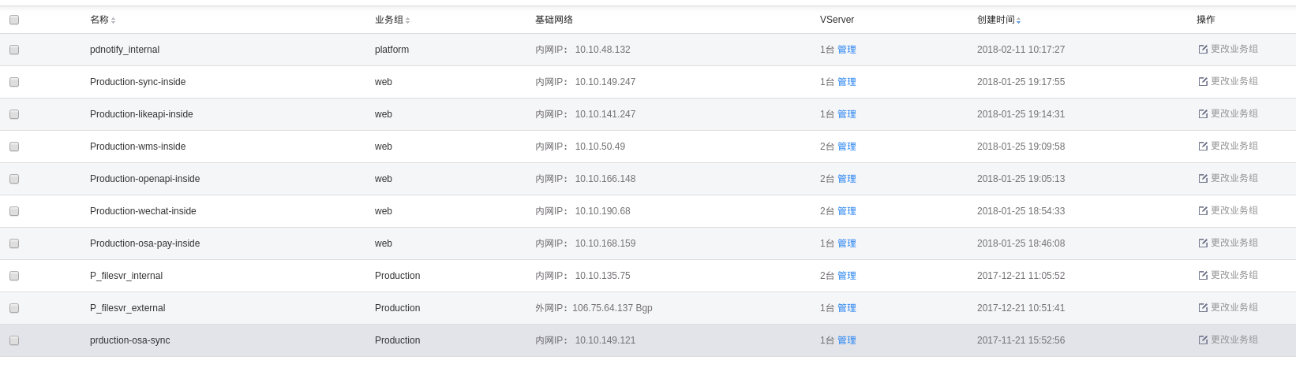Click 更改业务组 text for Production-osa-pay-inside

pyautogui.click(x=1234, y=243)
